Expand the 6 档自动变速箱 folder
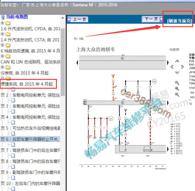Image resolution: width=195 pixels, height=191 pixels. click(2, 45)
